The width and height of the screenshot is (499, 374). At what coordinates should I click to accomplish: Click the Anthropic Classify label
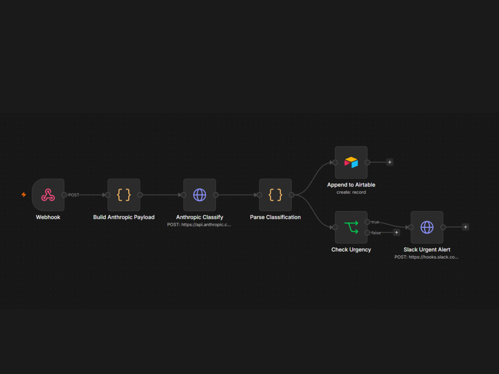click(x=200, y=217)
